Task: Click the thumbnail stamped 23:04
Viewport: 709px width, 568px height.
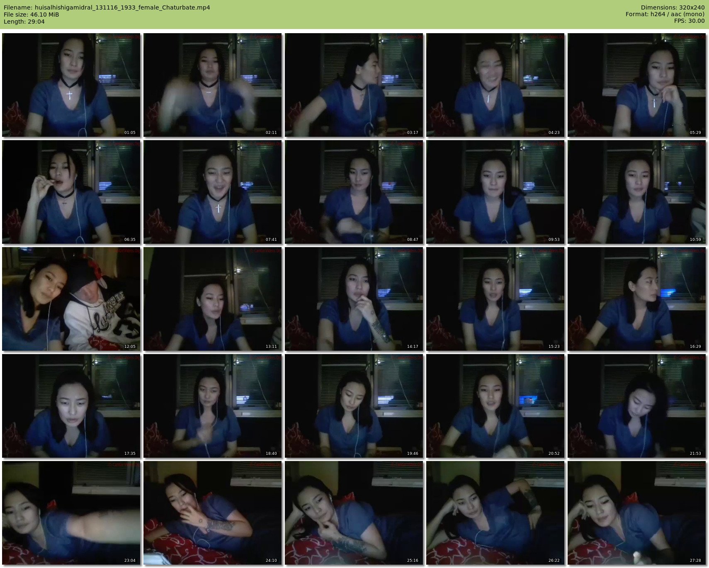Action: pos(71,513)
